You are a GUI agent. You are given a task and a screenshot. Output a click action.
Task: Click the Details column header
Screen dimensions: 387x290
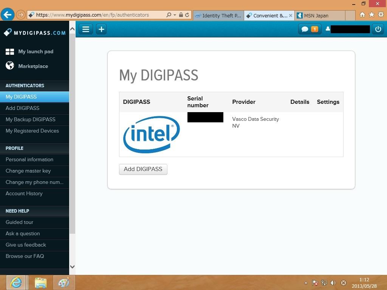tap(300, 102)
